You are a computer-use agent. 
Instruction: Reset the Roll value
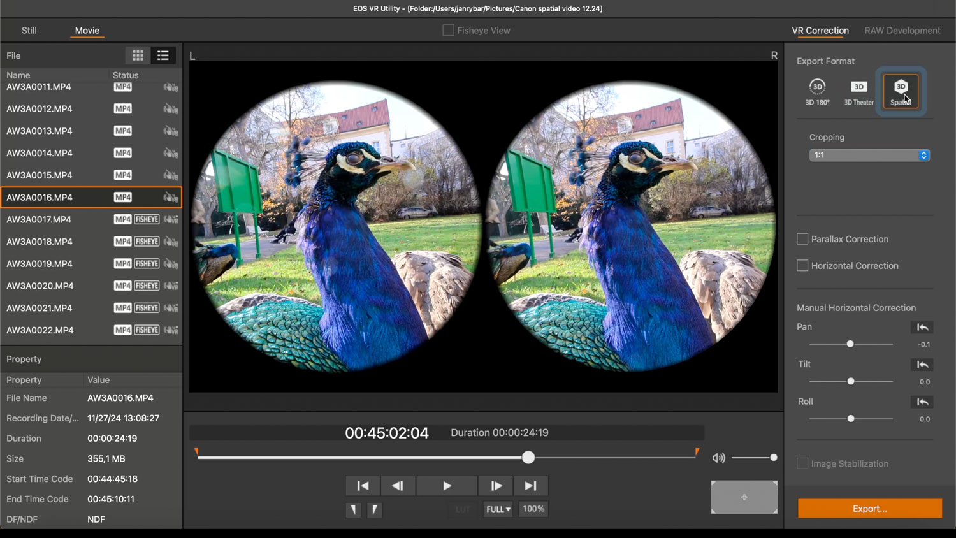click(922, 402)
